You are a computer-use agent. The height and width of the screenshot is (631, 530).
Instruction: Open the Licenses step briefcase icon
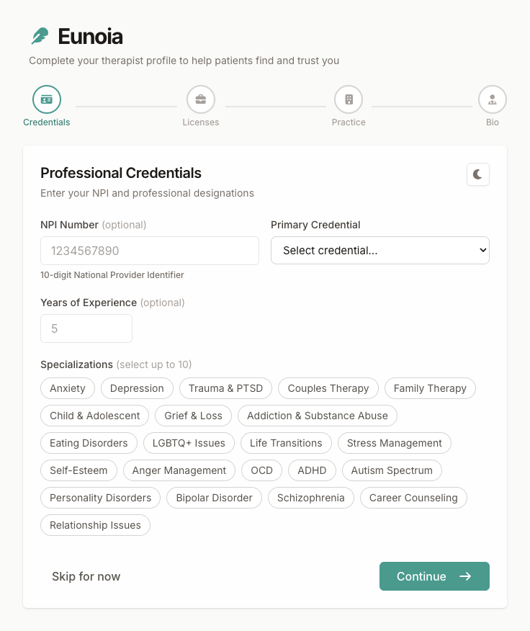point(201,99)
